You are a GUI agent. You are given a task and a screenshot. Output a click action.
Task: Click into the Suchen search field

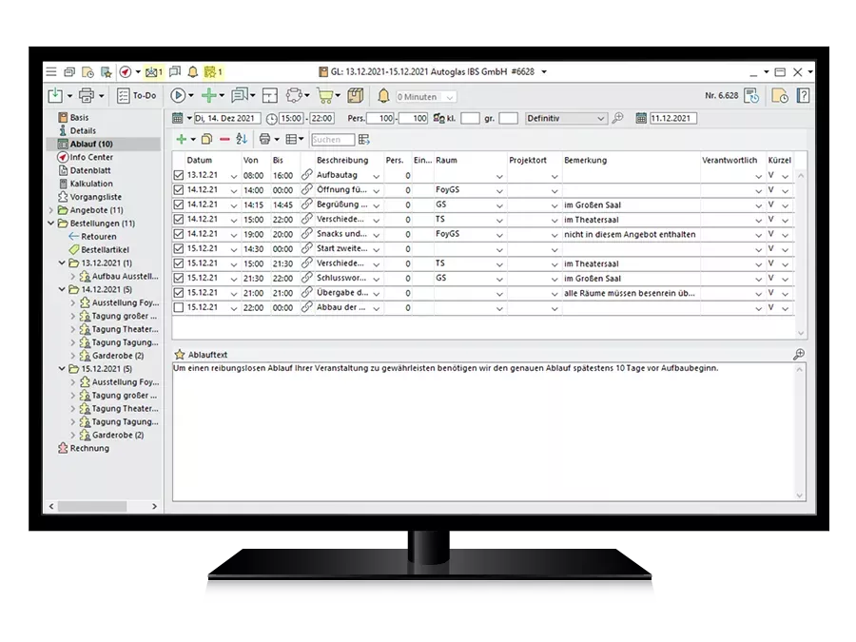point(332,139)
